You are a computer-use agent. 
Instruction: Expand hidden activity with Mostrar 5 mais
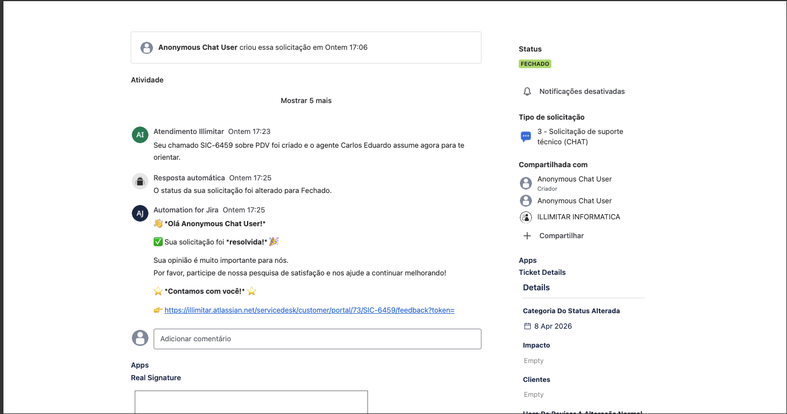pos(306,101)
